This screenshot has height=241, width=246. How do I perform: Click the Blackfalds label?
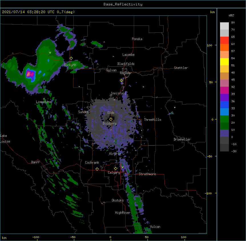tap(126, 64)
